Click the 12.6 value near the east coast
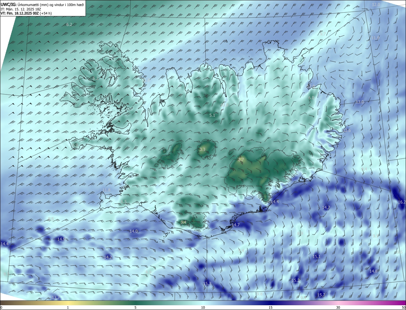Viewport: 406px width, 310px height. (347, 131)
